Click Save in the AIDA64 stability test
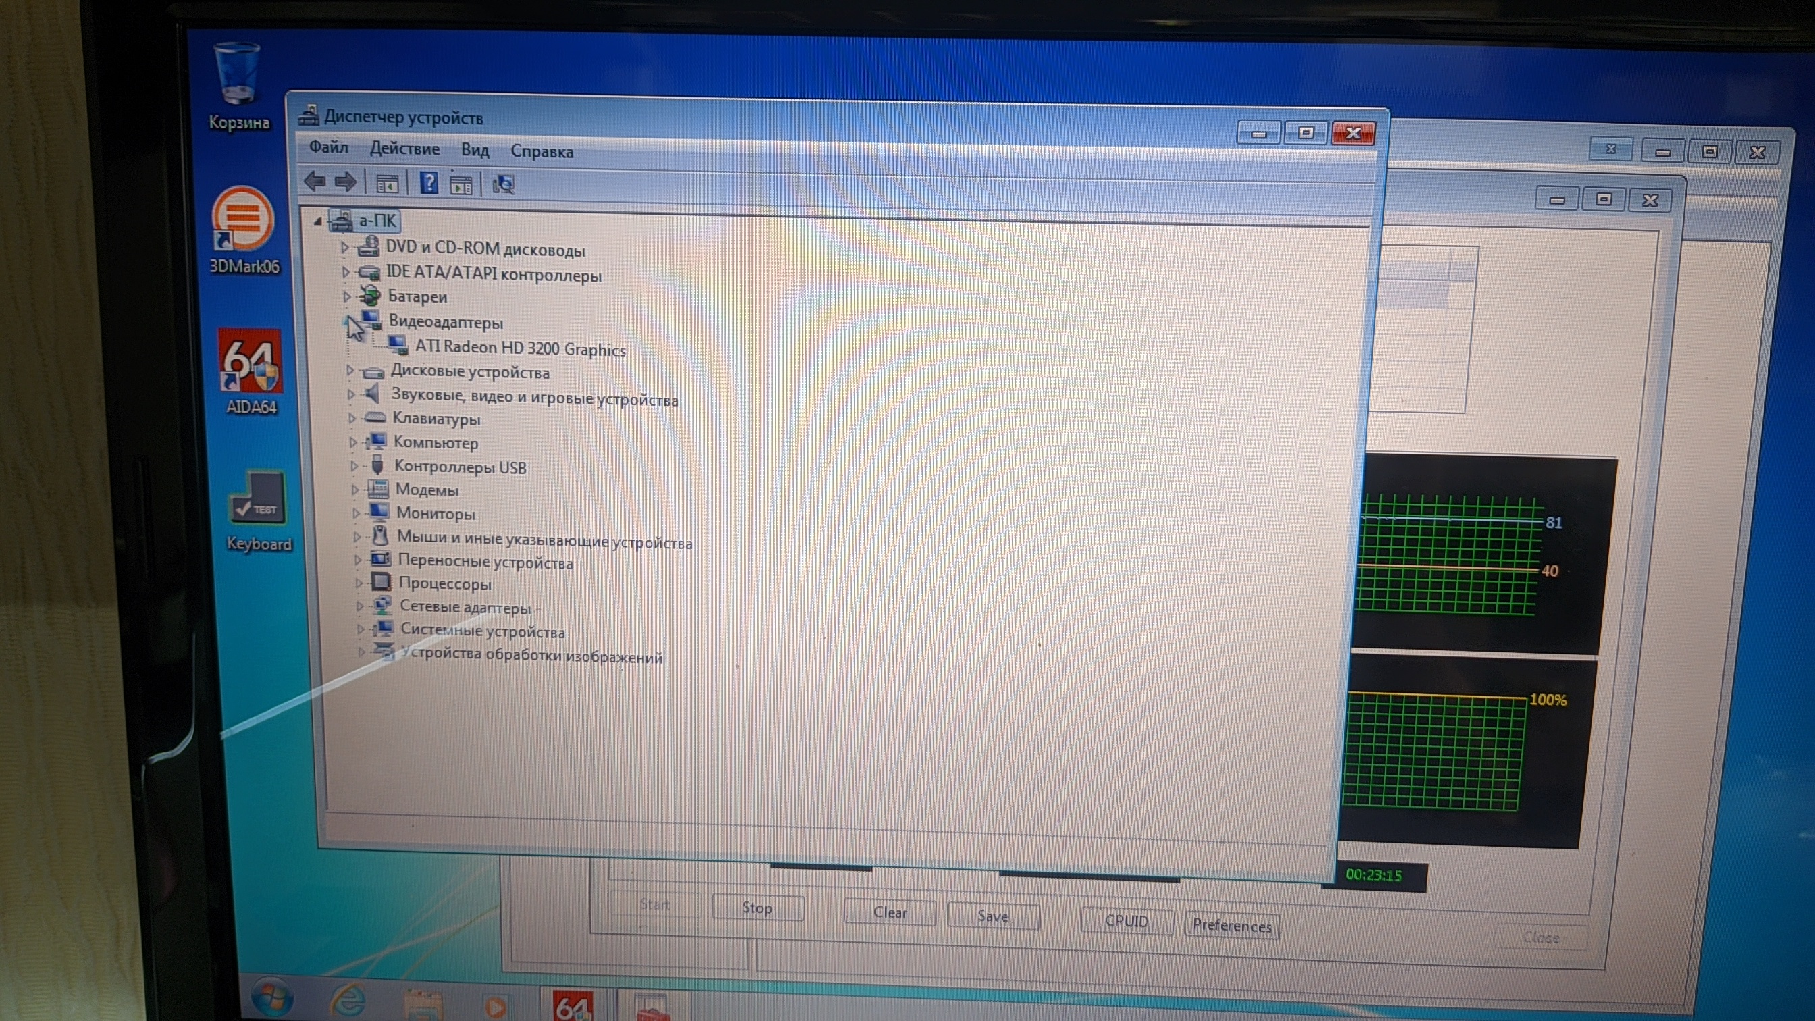This screenshot has height=1021, width=1815. 993,916
